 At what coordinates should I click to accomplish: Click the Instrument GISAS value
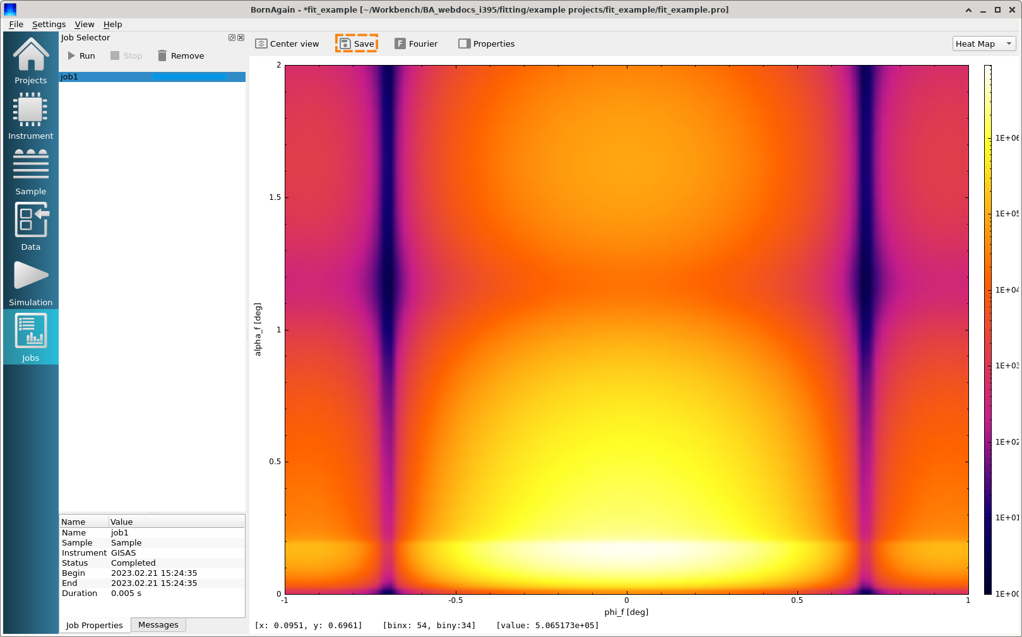pos(177,552)
